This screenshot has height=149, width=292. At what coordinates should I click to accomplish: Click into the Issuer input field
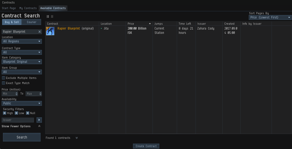18,120
